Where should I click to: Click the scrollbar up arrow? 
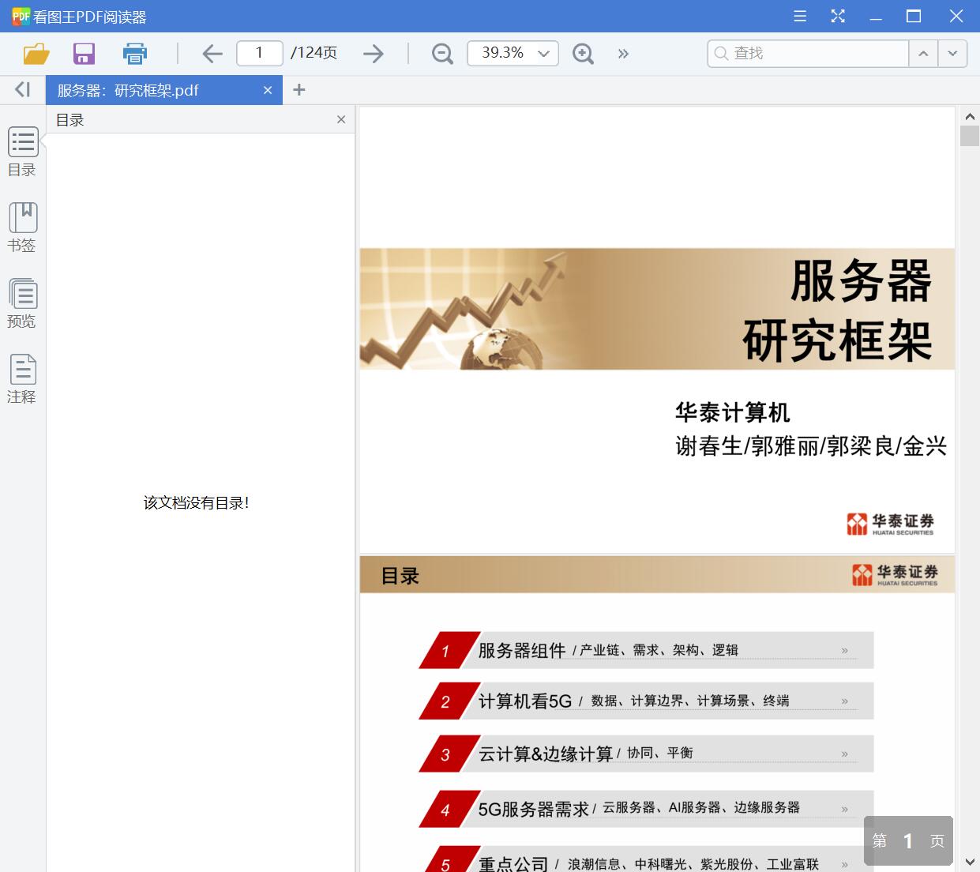[x=970, y=116]
